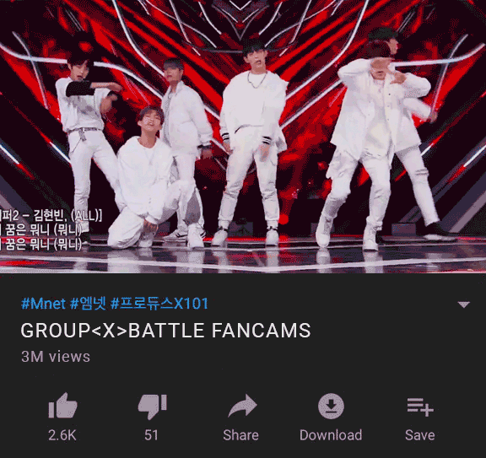The image size is (486, 458).
Task: Click the Download text label
Action: pyautogui.click(x=331, y=435)
